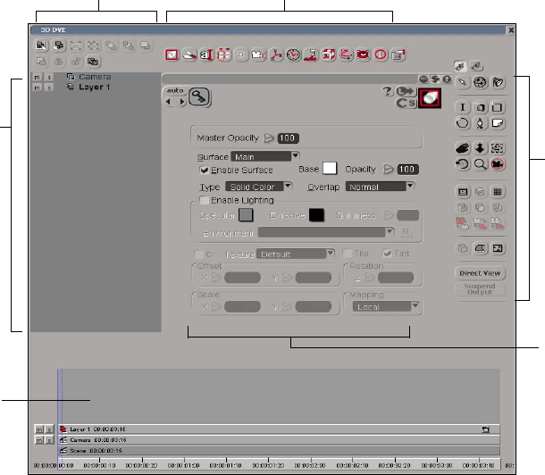Viewport: 545px width, 475px height.
Task: Click the first layer toolbar icon top-left
Action: coord(41,46)
